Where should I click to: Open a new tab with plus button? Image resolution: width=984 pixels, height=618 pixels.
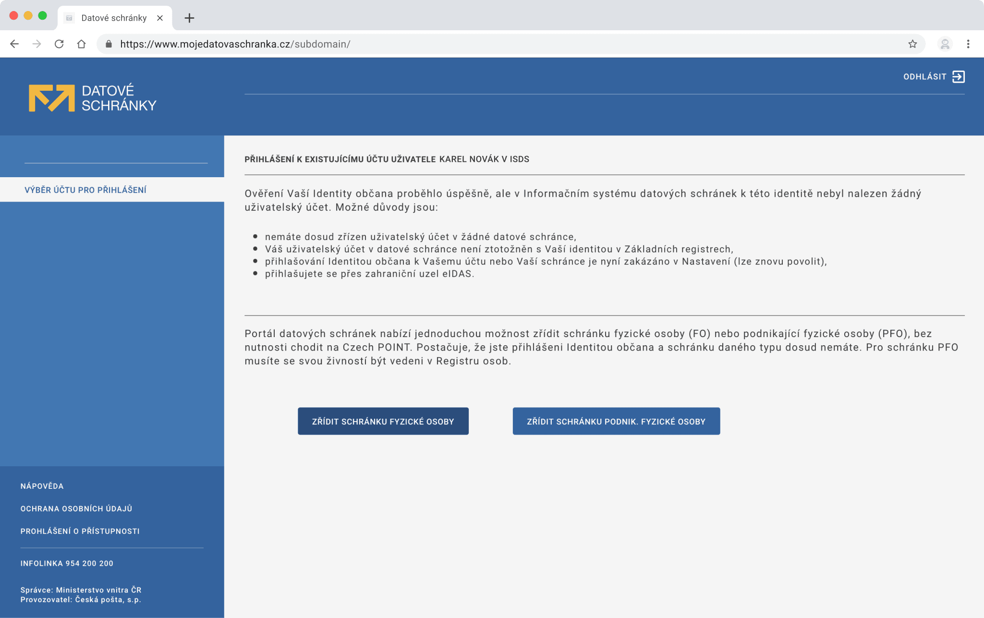pos(189,18)
